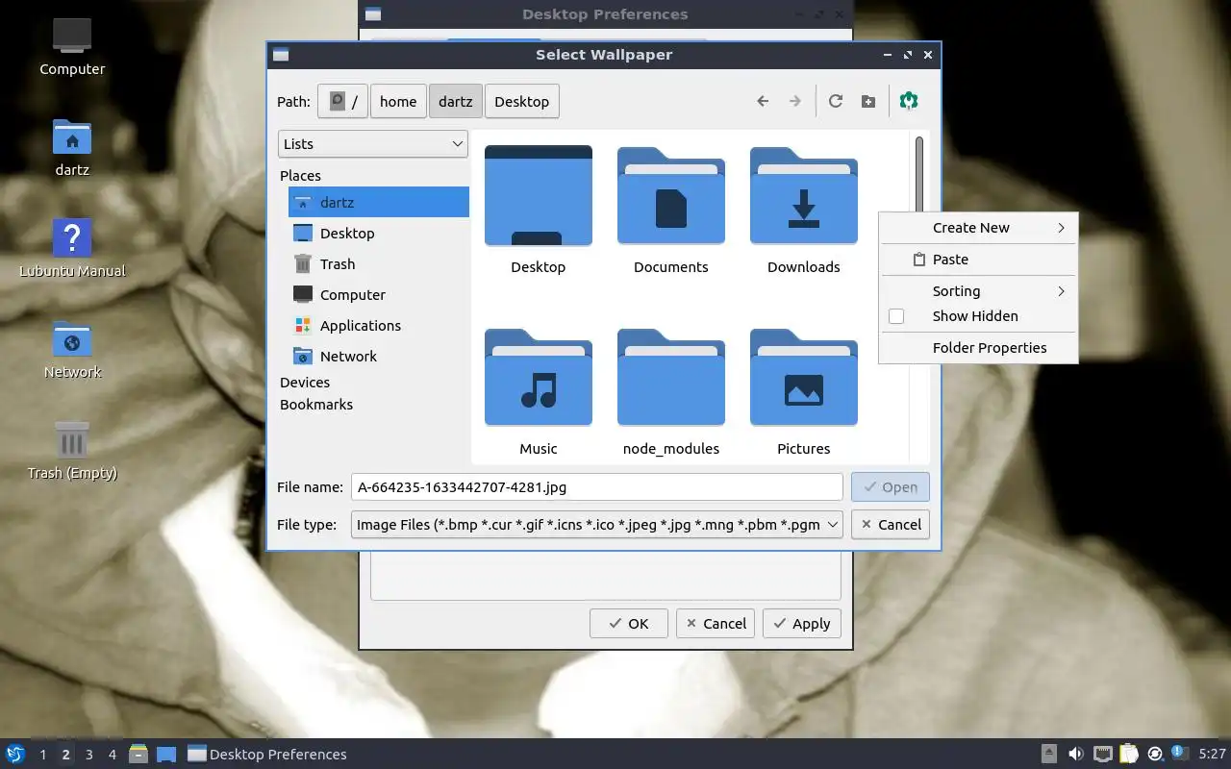1231x769 pixels.
Task: Click the root path button
Action: (x=343, y=101)
